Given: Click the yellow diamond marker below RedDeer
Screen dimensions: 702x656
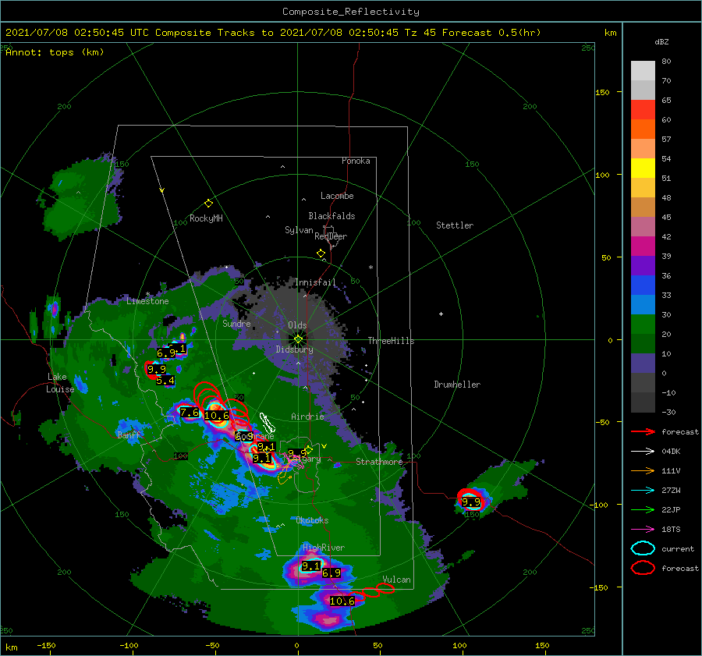Looking at the screenshot, I should coord(321,253).
